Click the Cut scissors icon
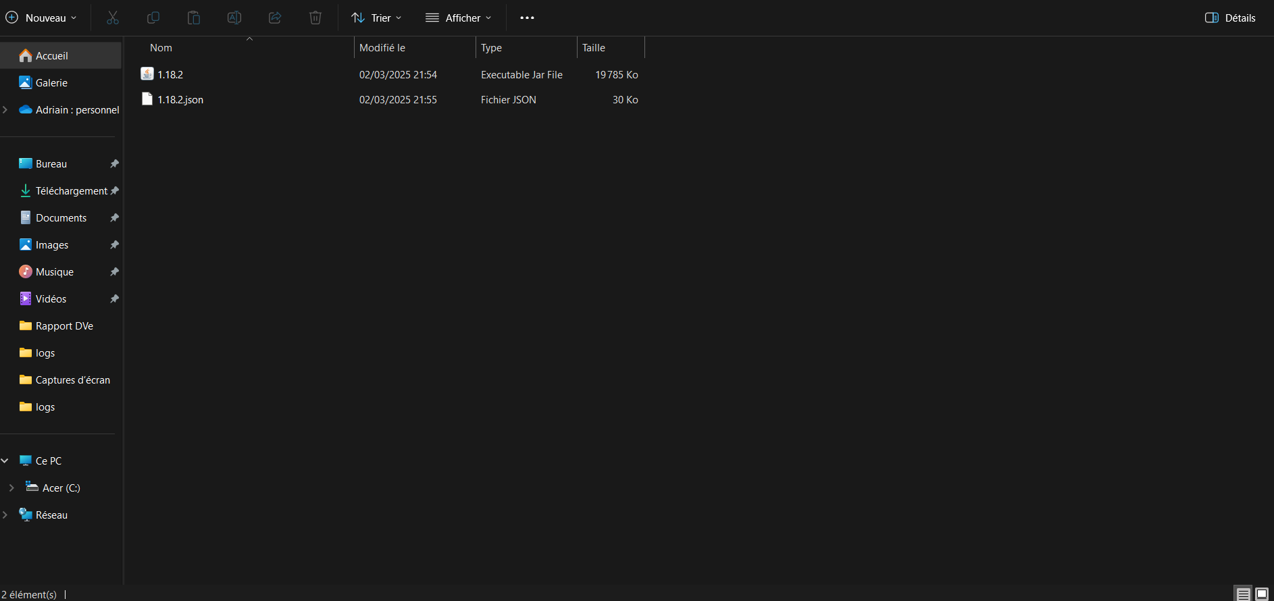Viewport: 1274px width, 601px height. tap(113, 18)
